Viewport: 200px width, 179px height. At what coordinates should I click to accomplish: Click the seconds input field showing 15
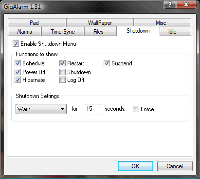pyautogui.click(x=93, y=109)
